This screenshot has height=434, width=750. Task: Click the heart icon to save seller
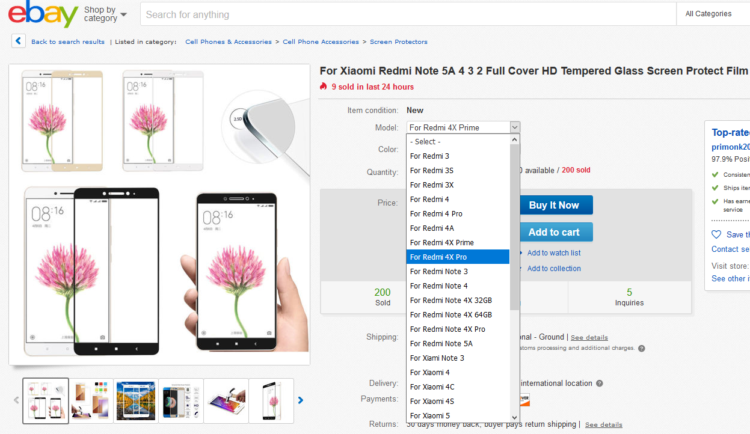tap(716, 234)
